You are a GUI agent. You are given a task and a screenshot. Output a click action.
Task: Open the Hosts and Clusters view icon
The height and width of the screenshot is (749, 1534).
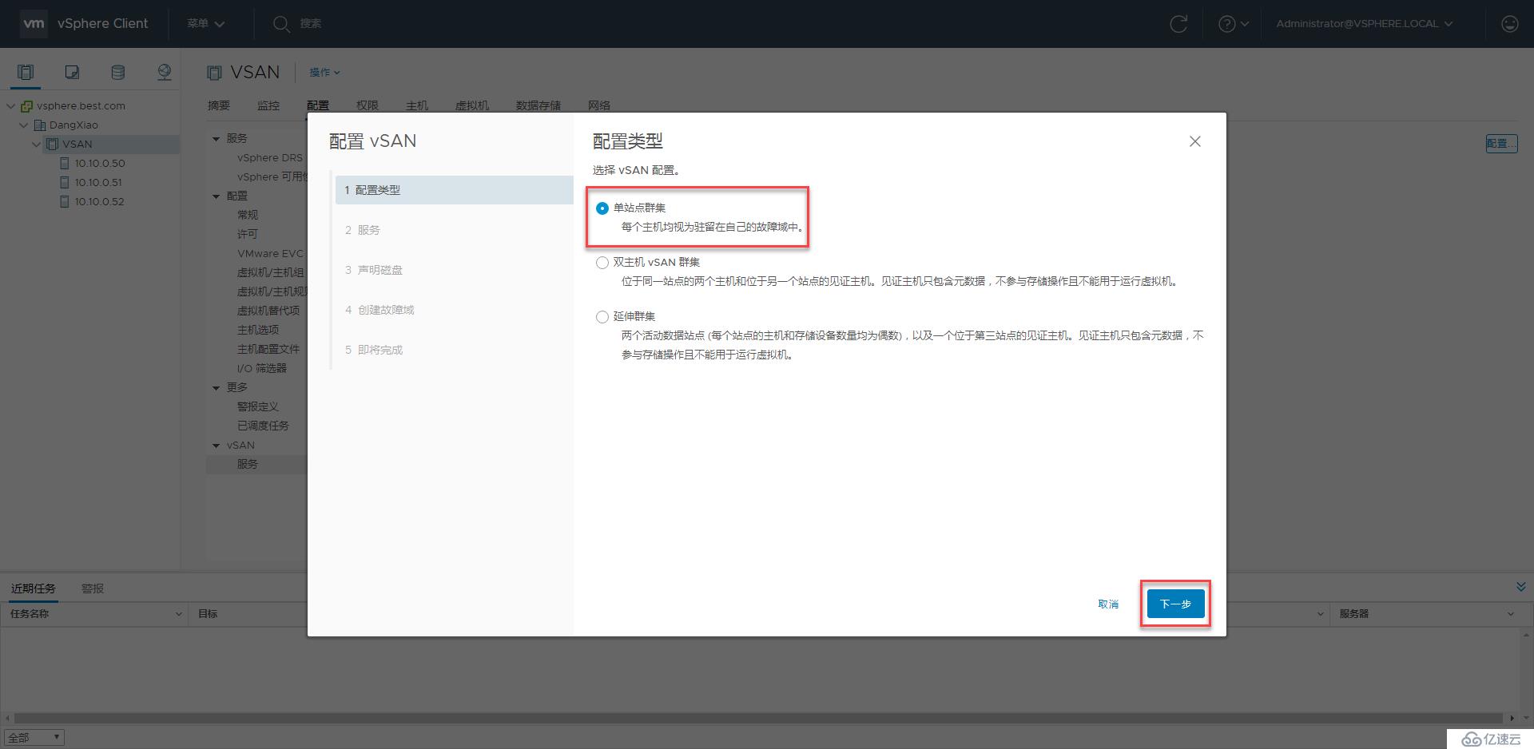click(26, 73)
